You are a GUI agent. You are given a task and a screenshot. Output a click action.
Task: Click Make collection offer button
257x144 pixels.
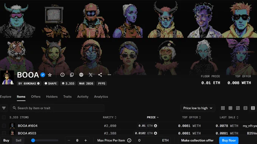coord(197,140)
